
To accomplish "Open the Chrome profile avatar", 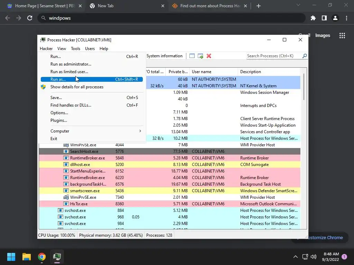I will [x=335, y=18].
